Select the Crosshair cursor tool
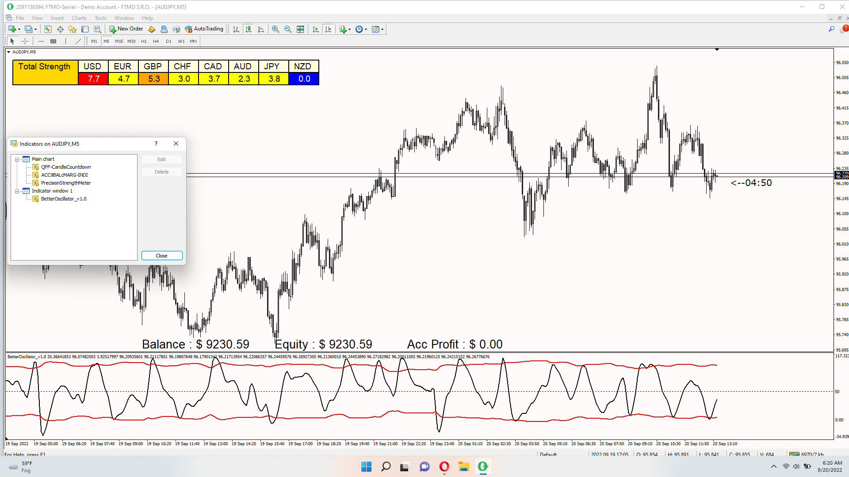The width and height of the screenshot is (849, 477). pyautogui.click(x=25, y=41)
